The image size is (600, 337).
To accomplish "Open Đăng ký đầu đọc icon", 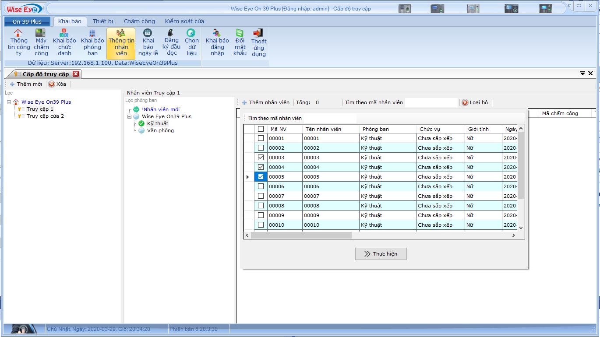I will coord(171,33).
